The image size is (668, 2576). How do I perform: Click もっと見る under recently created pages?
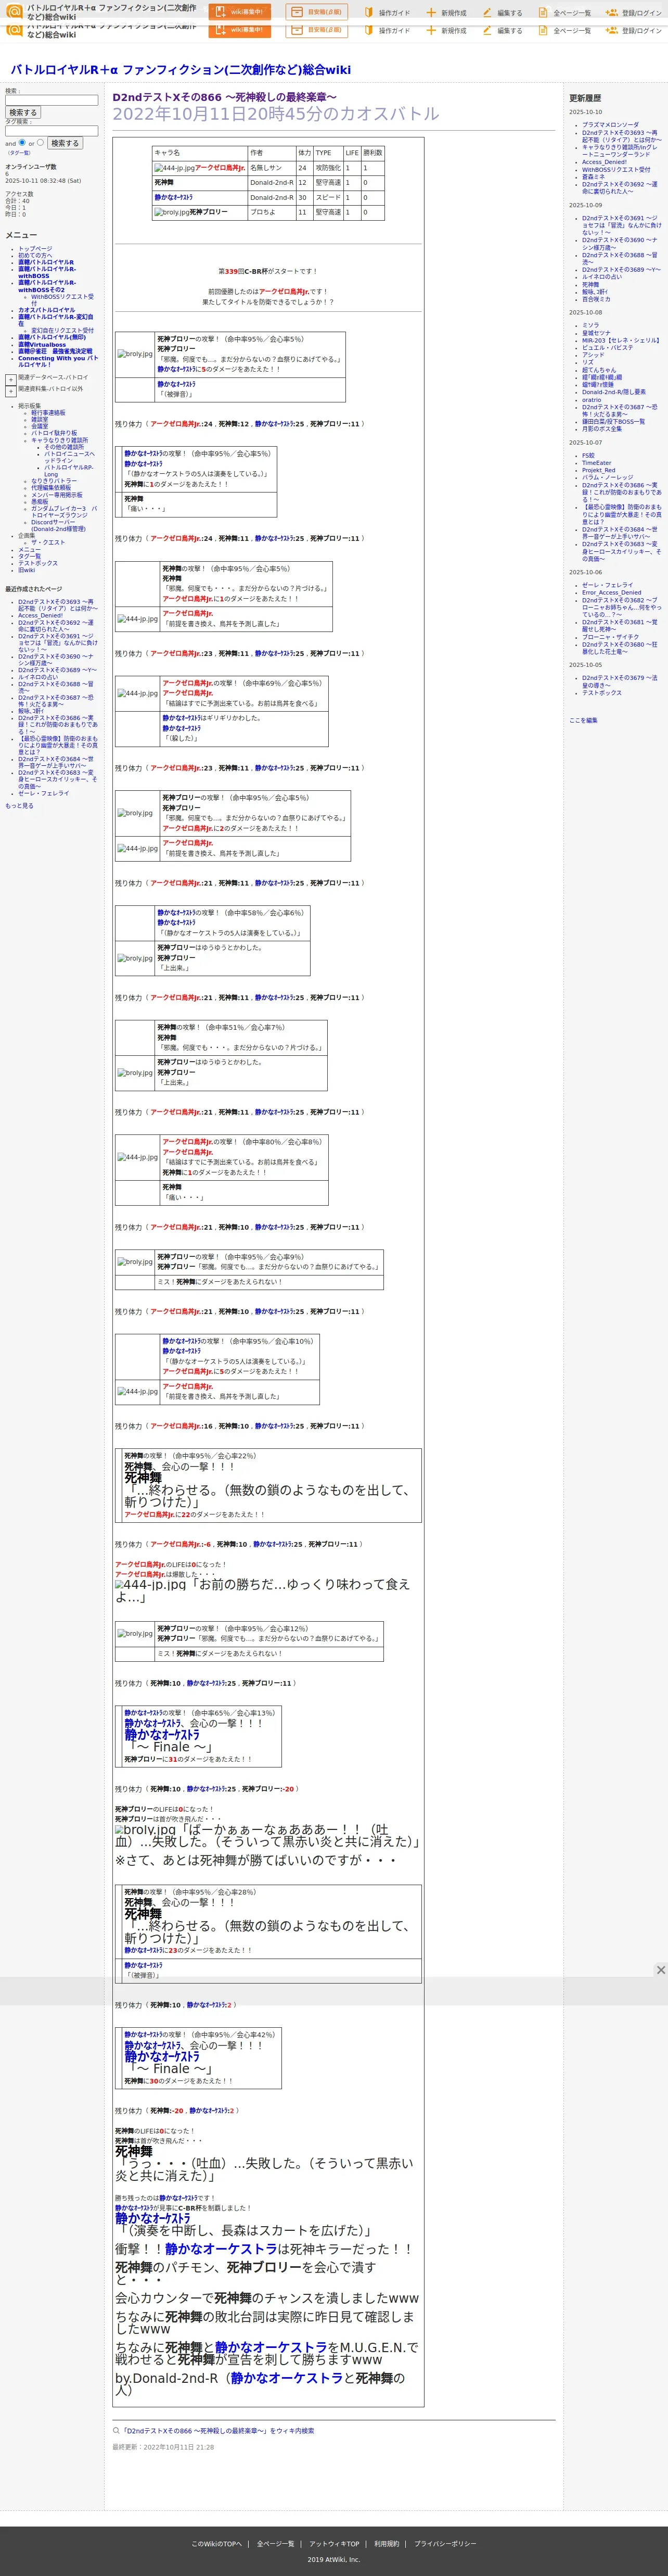19,805
